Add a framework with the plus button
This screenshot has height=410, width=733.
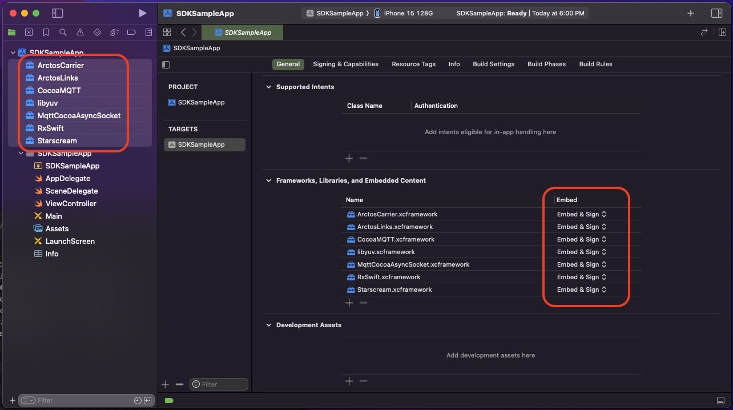pyautogui.click(x=349, y=303)
